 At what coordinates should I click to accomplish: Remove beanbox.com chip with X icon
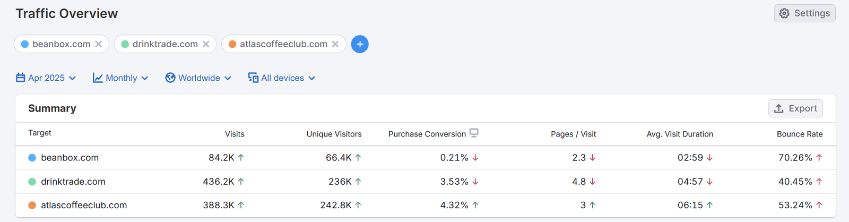[x=99, y=44]
